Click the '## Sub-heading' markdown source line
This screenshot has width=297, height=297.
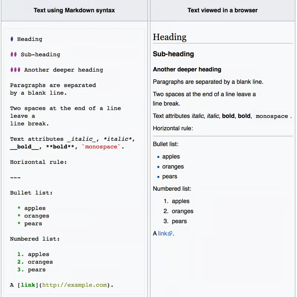35,55
